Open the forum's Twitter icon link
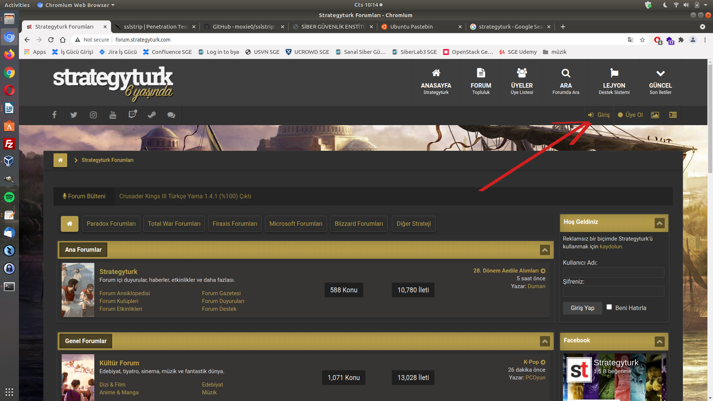This screenshot has height=401, width=713. pyautogui.click(x=74, y=115)
